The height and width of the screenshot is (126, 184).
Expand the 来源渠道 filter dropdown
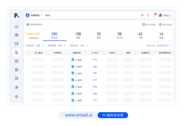tap(65, 45)
